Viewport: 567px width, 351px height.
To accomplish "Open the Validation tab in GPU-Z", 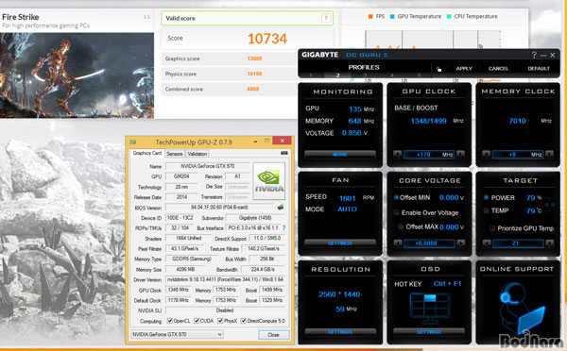I will pyautogui.click(x=198, y=154).
